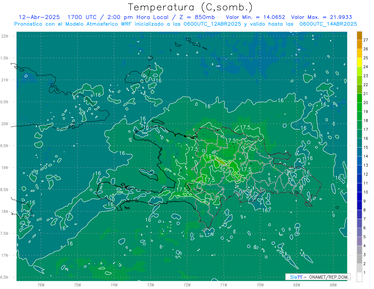374x289 pixels.
Task: Click legend value 22 on color bar
Action: pyautogui.click(x=366, y=84)
